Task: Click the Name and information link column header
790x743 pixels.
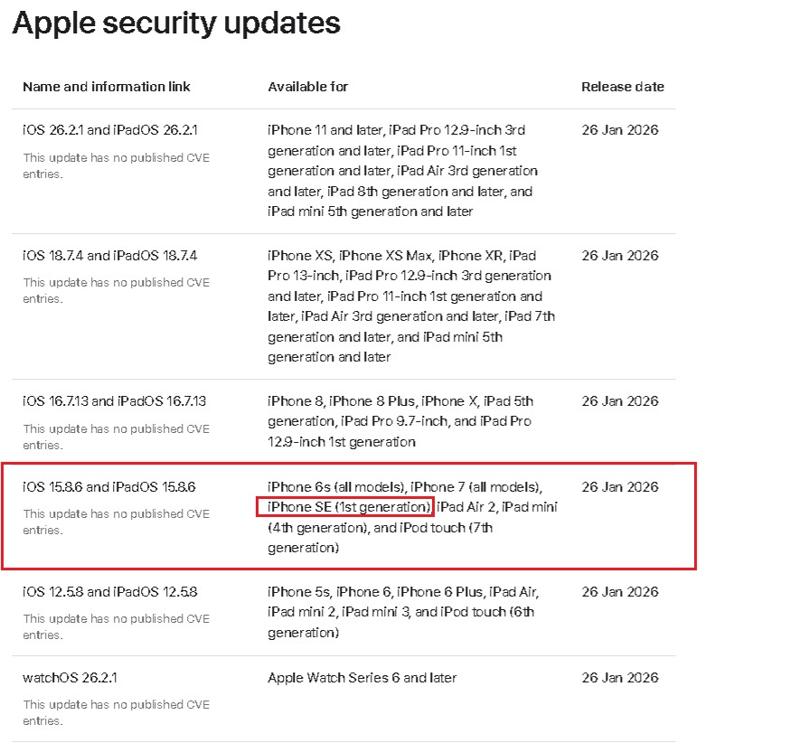Action: 107,87
